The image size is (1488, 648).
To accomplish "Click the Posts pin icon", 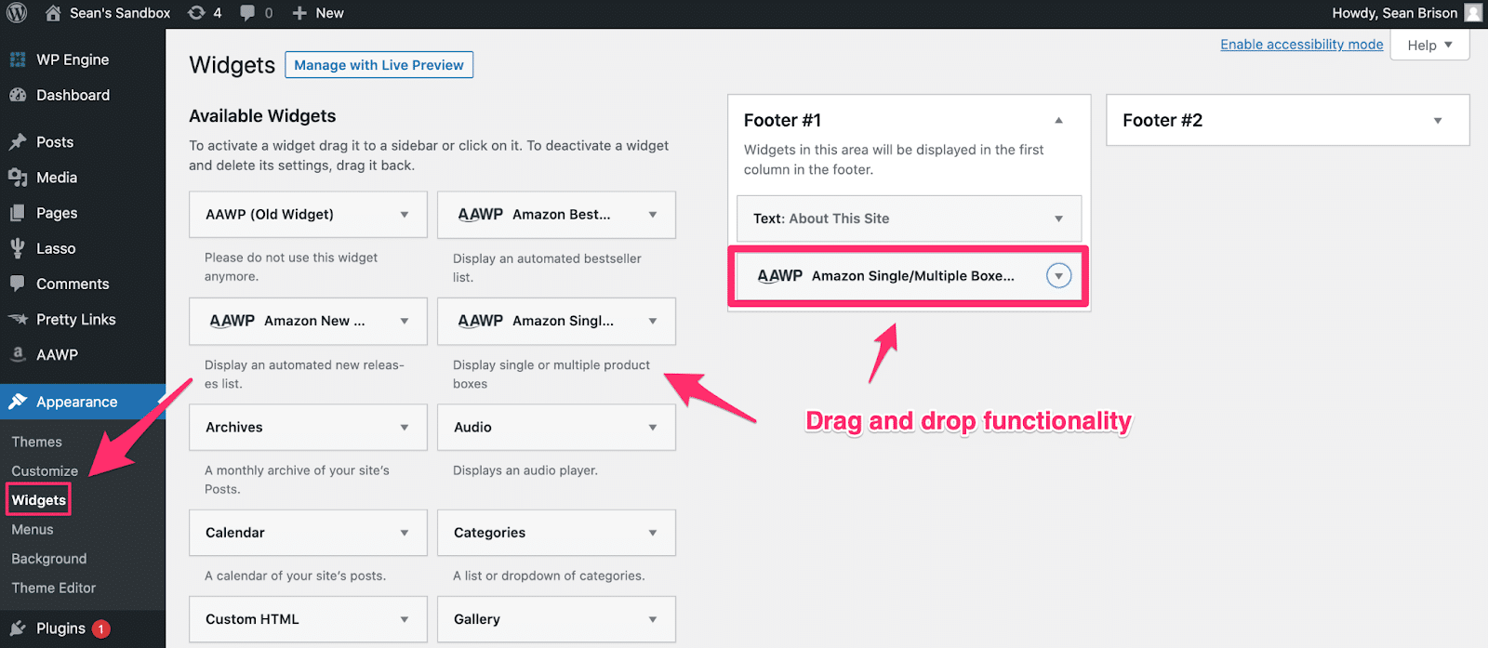I will click(18, 142).
